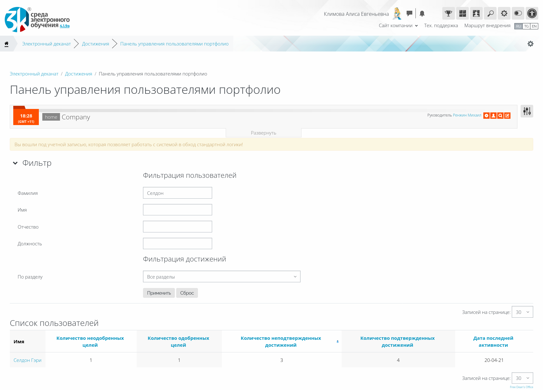Open the sliders settings panel icon

coord(527,111)
